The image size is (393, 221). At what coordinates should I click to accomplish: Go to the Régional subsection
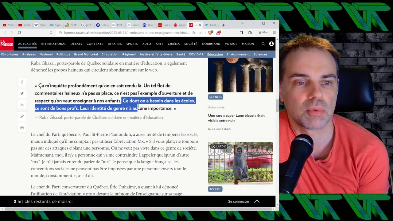(x=129, y=54)
